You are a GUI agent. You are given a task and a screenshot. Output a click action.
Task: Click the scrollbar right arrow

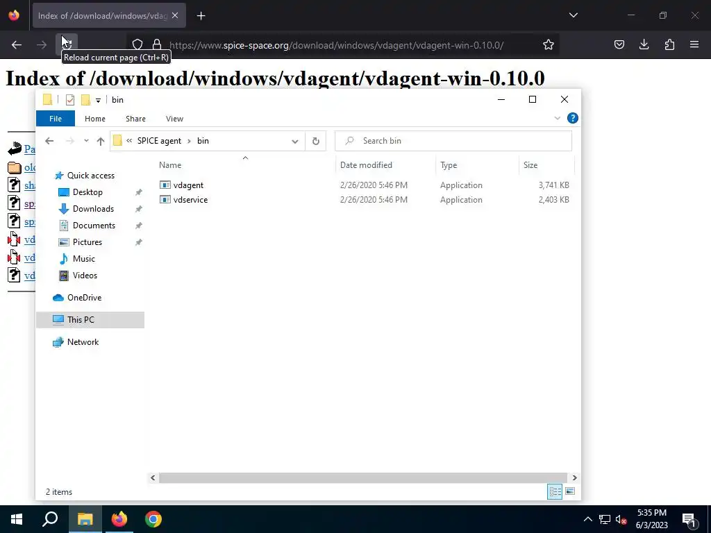tap(574, 477)
